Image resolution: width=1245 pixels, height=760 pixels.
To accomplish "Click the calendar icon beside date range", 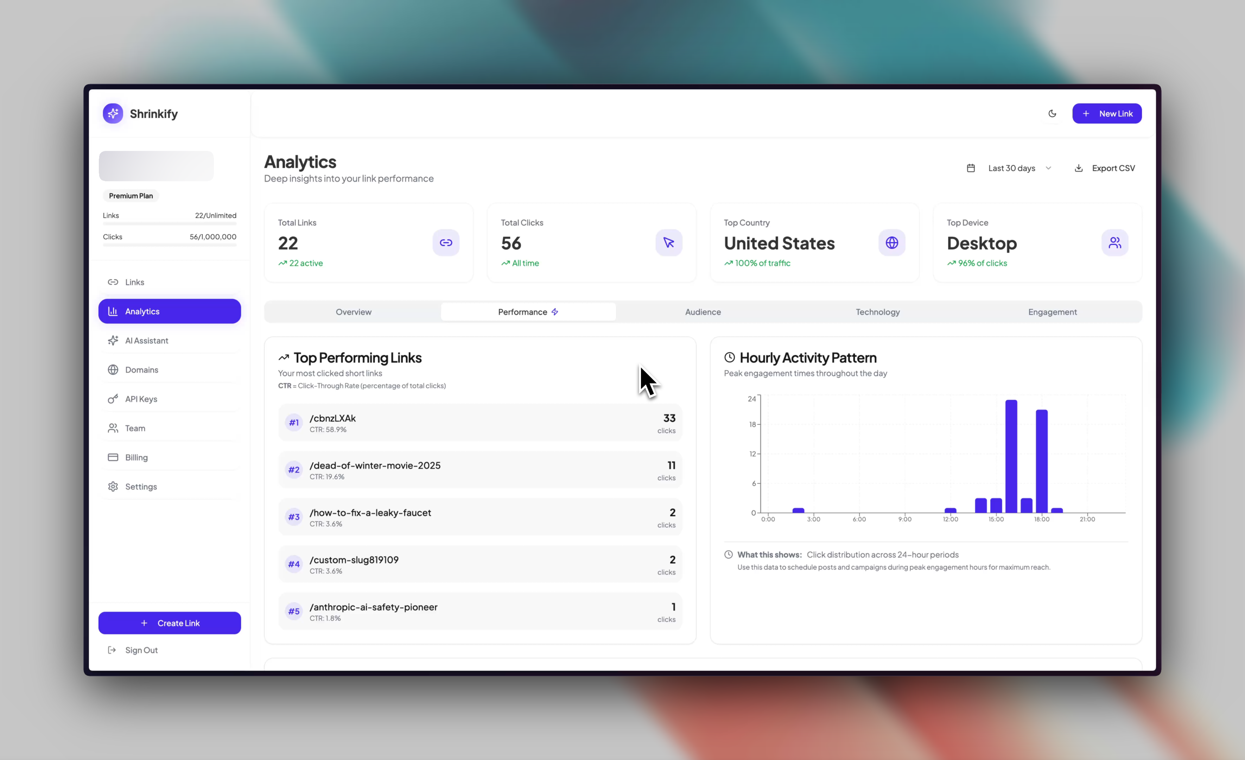I will tap(971, 168).
